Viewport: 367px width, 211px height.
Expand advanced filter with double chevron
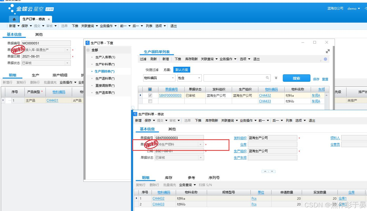point(276,78)
